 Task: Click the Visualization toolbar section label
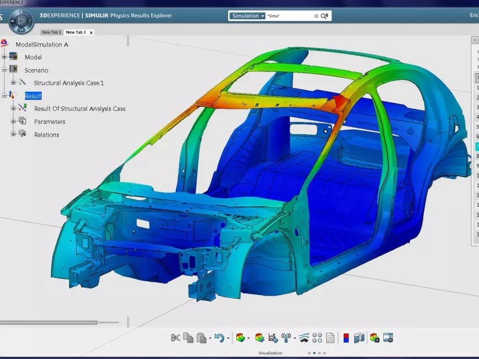pos(271,353)
